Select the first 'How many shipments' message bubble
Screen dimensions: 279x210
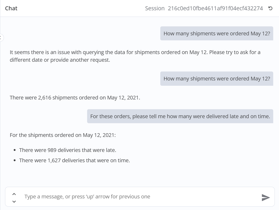point(217,34)
